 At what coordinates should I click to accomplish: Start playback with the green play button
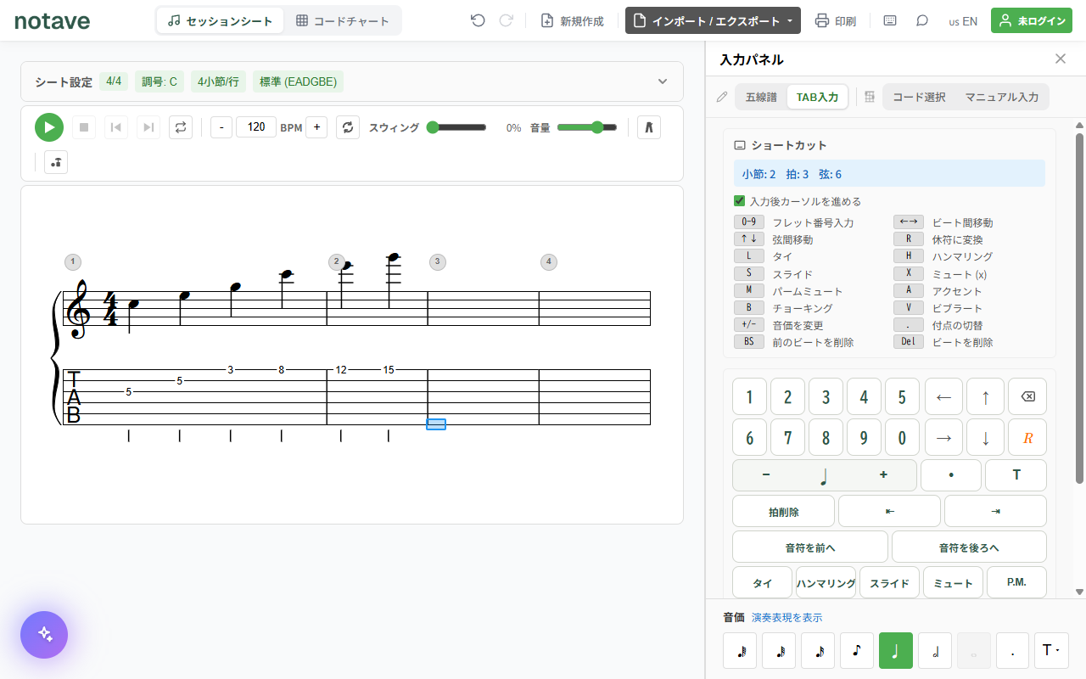(49, 127)
